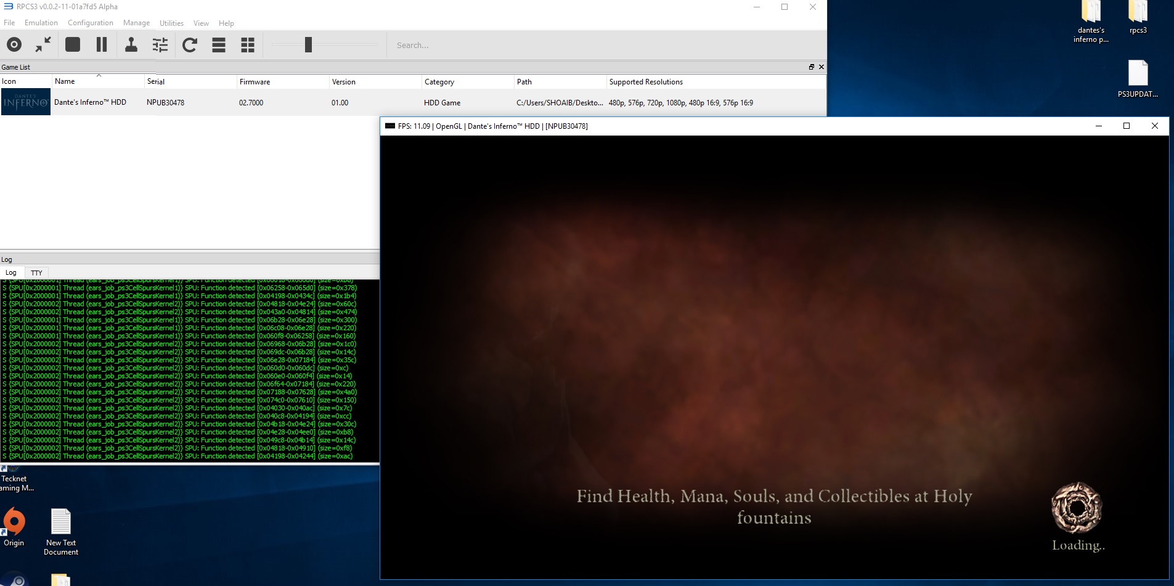
Task: Refresh the game list
Action: tap(190, 45)
